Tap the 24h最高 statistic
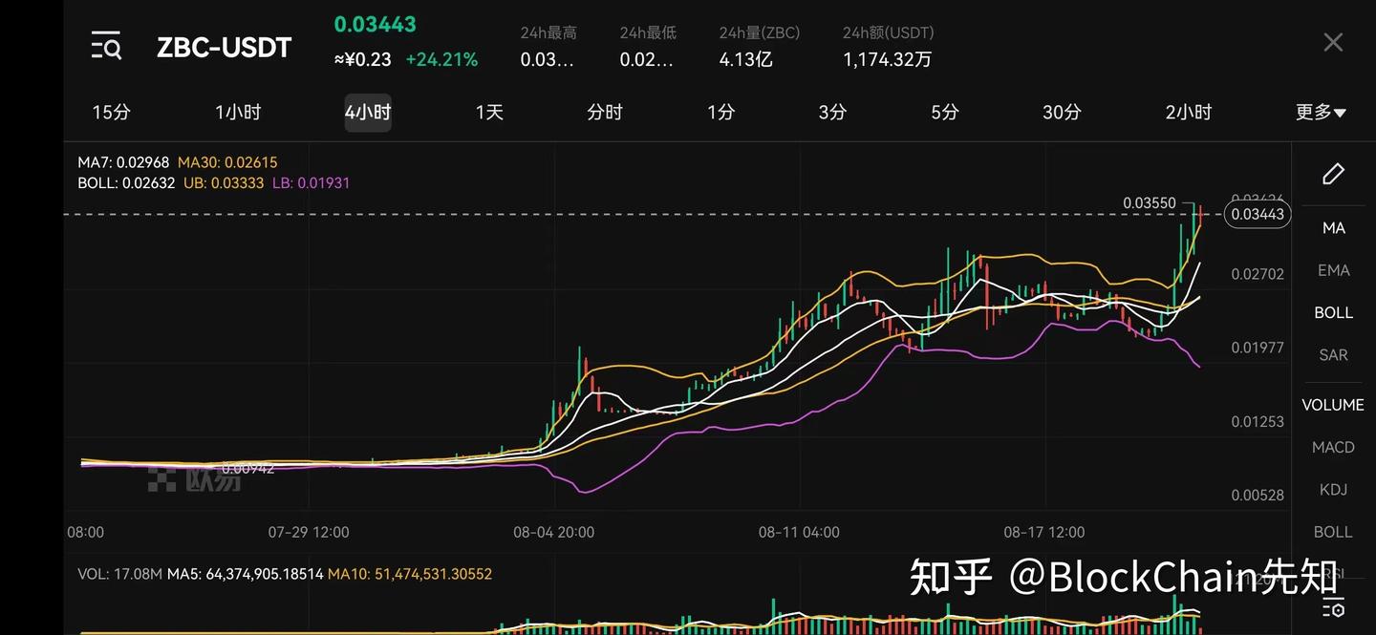Viewport: 1376px width, 635px height. click(548, 47)
